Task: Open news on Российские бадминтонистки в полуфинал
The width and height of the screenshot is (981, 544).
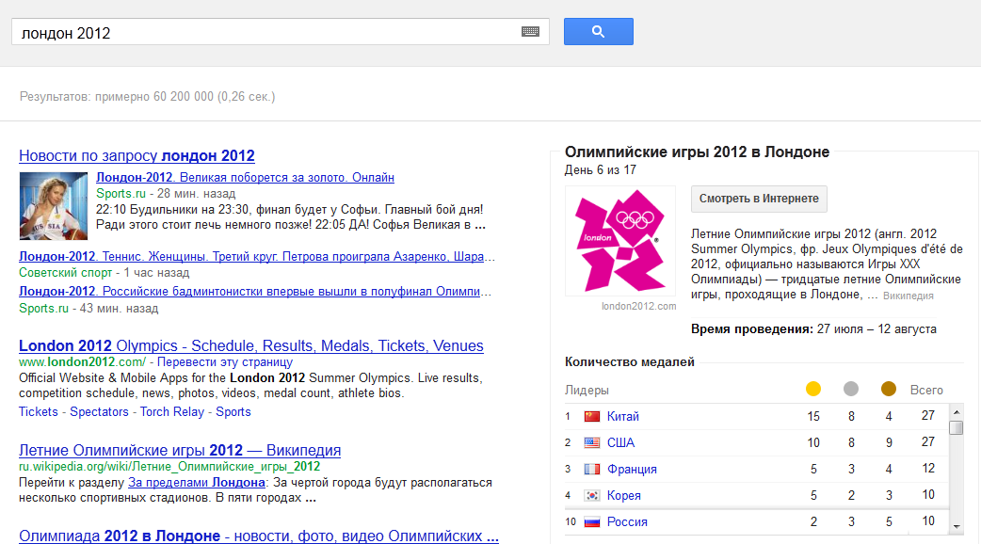Action: (255, 292)
